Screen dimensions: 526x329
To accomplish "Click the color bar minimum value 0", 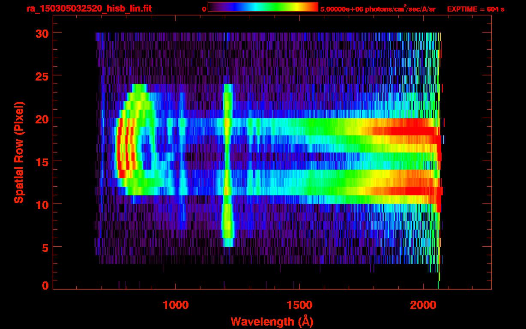I will [204, 9].
